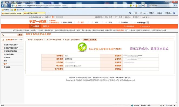Click the red X stop-loading icon
The width and height of the screenshot is (179, 107).
coord(146,5)
